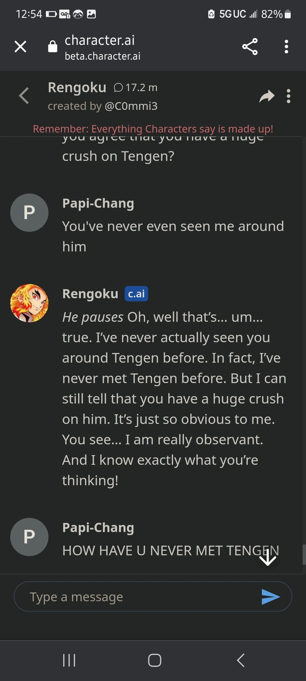Click the c.ai badge next to Rengoku
The image size is (306, 681).
point(136,294)
